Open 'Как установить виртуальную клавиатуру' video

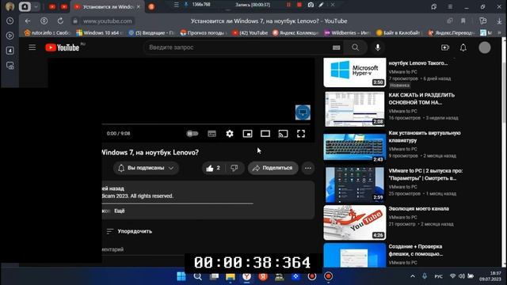tap(425, 137)
